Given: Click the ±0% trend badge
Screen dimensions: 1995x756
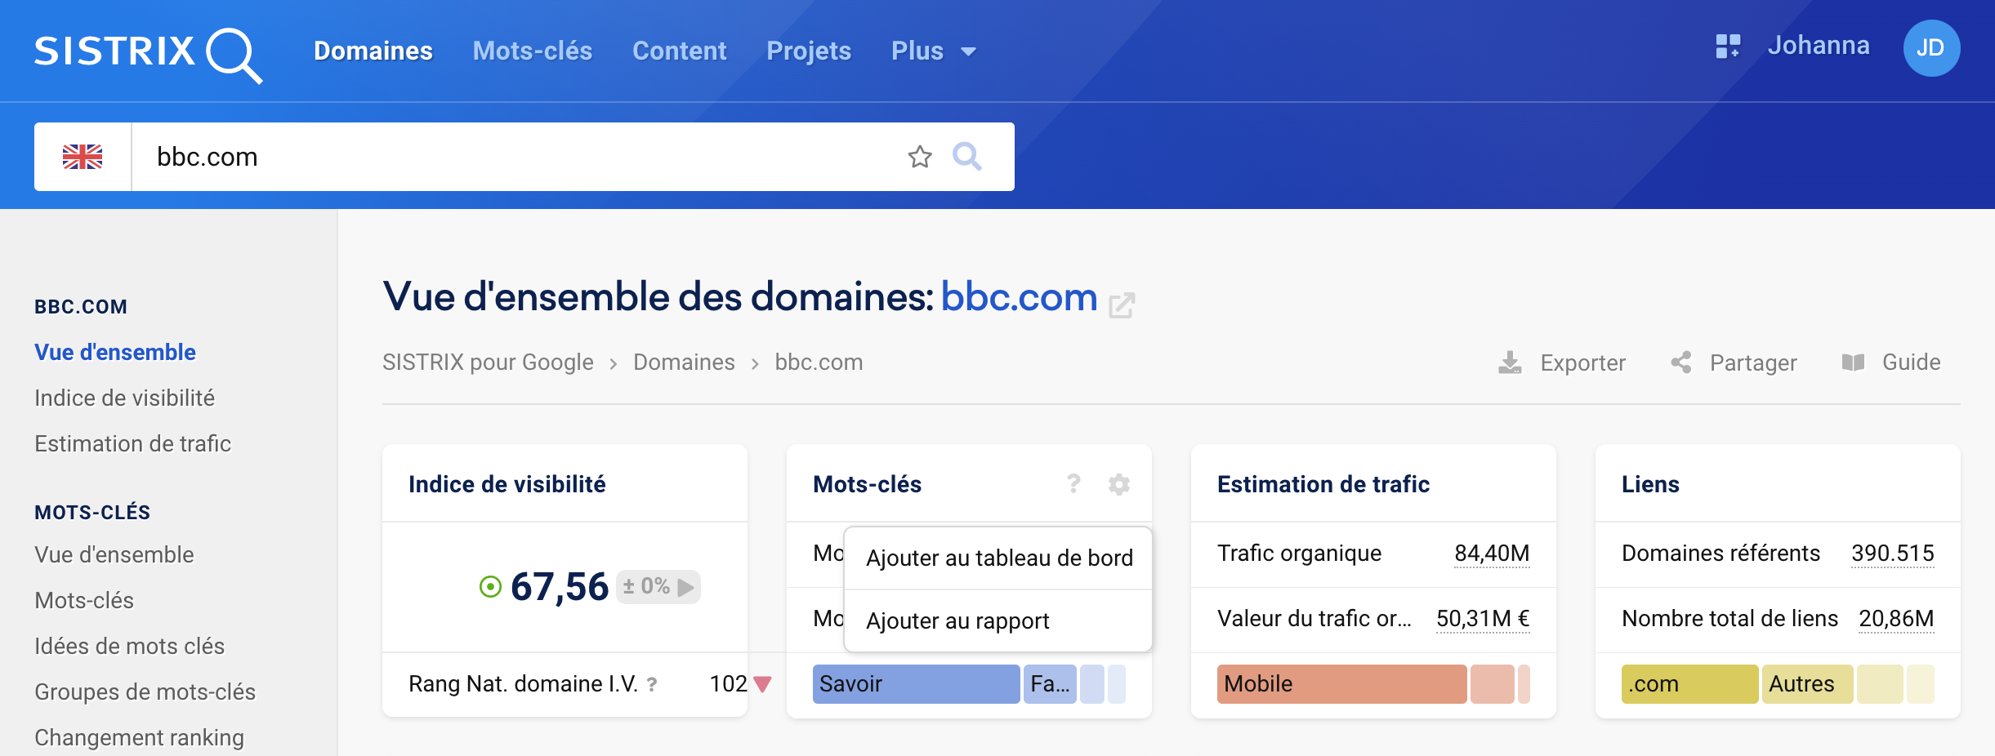Looking at the screenshot, I should (658, 586).
